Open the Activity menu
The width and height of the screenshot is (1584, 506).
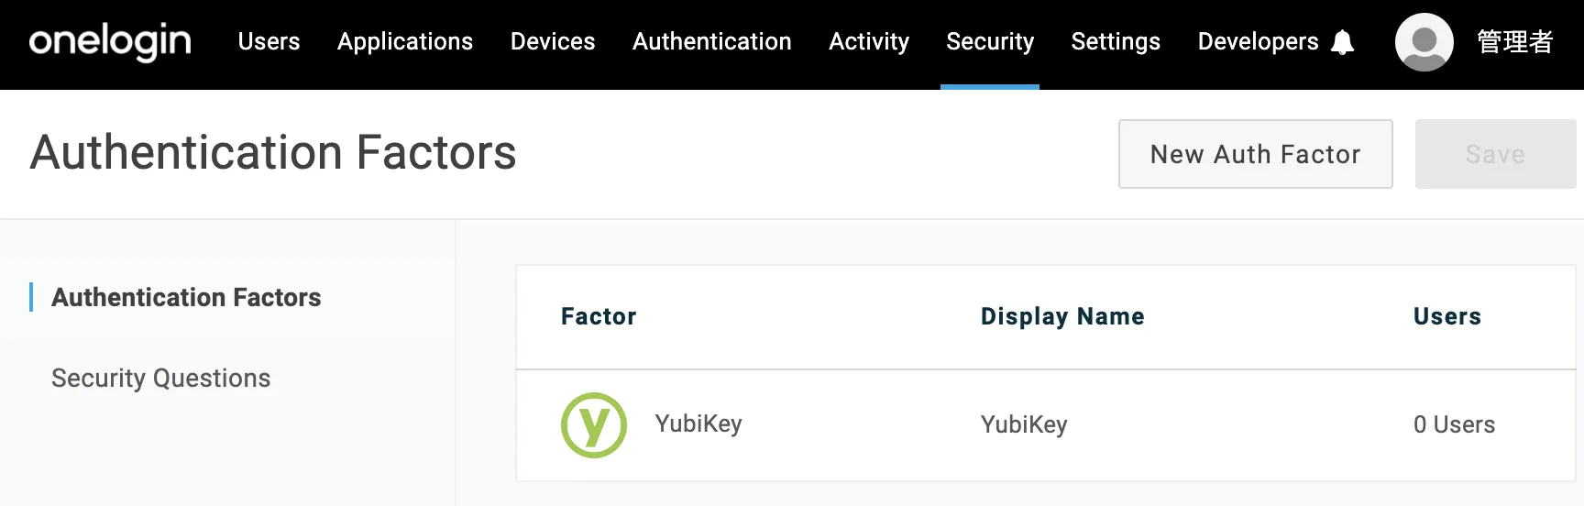869,42
